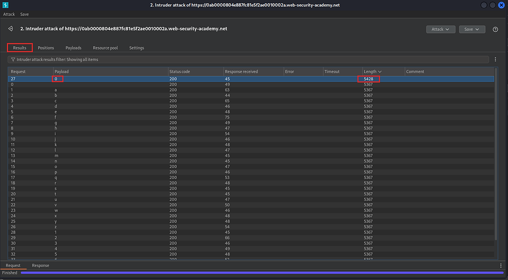Select the row with payload q

pyautogui.click(x=251, y=178)
